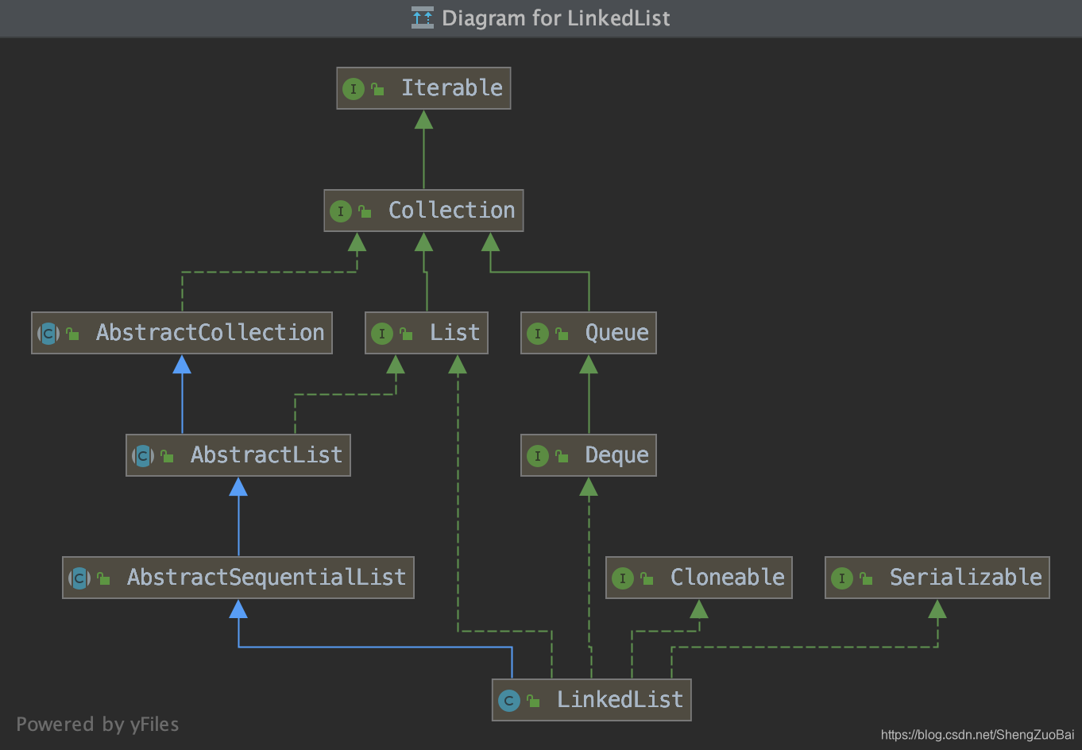Select the Serializable node label
Viewport: 1082px width, 750px height.
[966, 578]
